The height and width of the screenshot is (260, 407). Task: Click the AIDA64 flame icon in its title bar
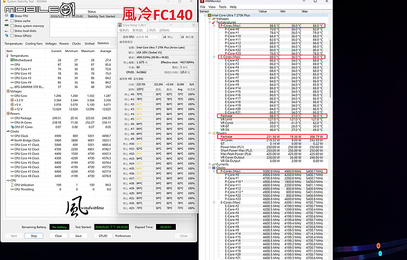tap(4, 1)
